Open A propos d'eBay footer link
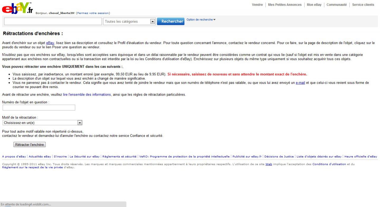Screen dimensions: 380x207 pyautogui.click(x=14, y=157)
